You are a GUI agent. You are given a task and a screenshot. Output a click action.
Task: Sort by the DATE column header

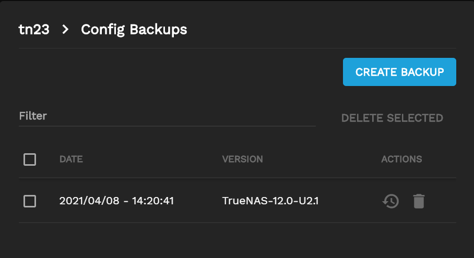(x=71, y=159)
